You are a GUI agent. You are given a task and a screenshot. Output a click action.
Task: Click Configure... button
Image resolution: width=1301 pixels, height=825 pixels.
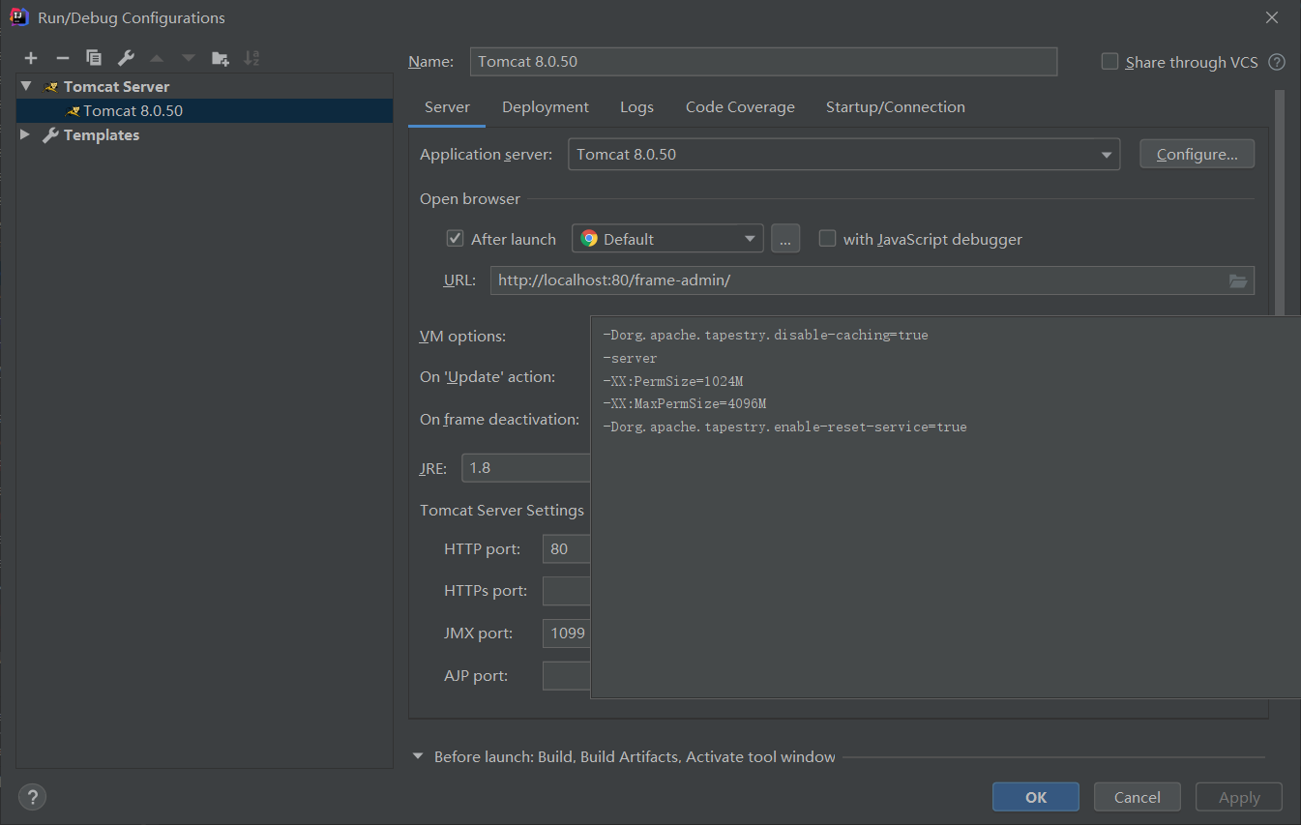tap(1198, 154)
